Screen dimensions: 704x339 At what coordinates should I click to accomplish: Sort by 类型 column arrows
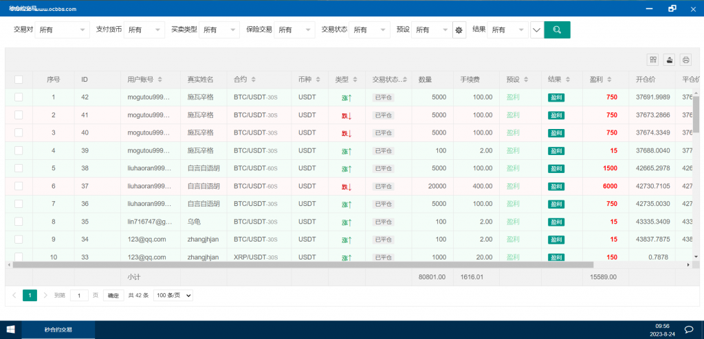tap(355, 80)
